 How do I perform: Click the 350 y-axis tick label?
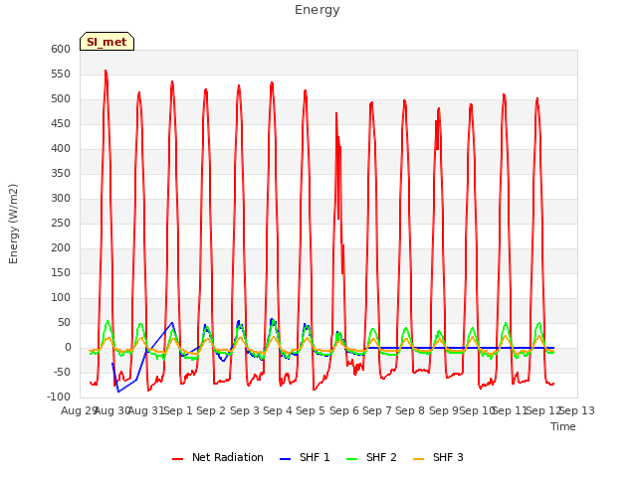[61, 174]
